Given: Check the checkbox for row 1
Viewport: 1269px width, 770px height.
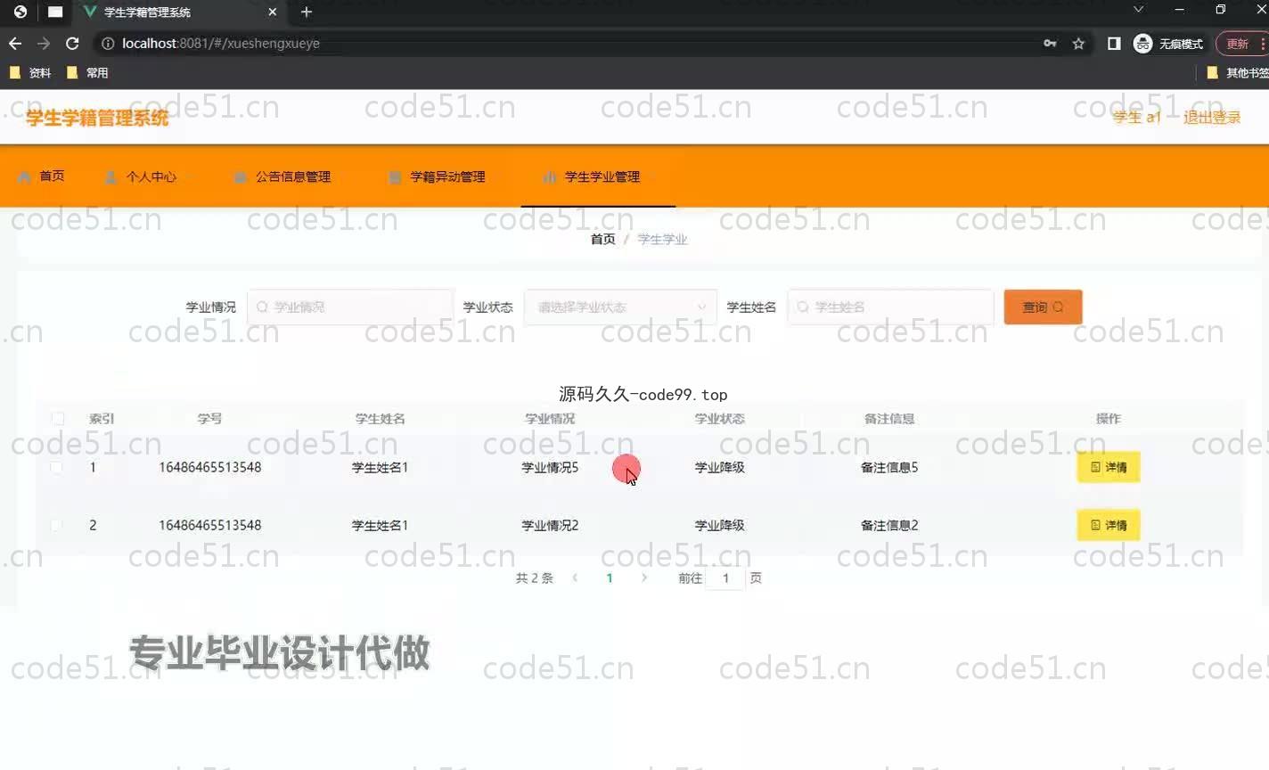Looking at the screenshot, I should 56,468.
